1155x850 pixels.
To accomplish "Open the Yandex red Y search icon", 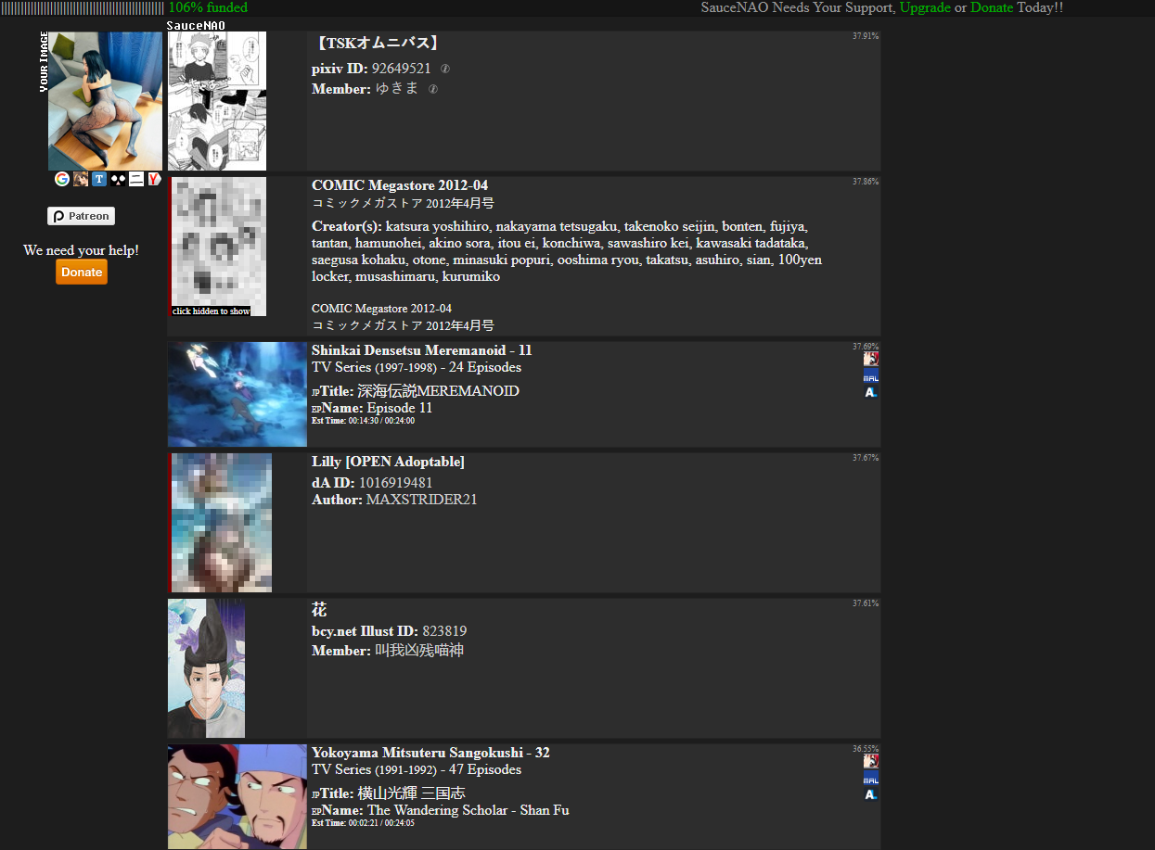I will pos(154,179).
